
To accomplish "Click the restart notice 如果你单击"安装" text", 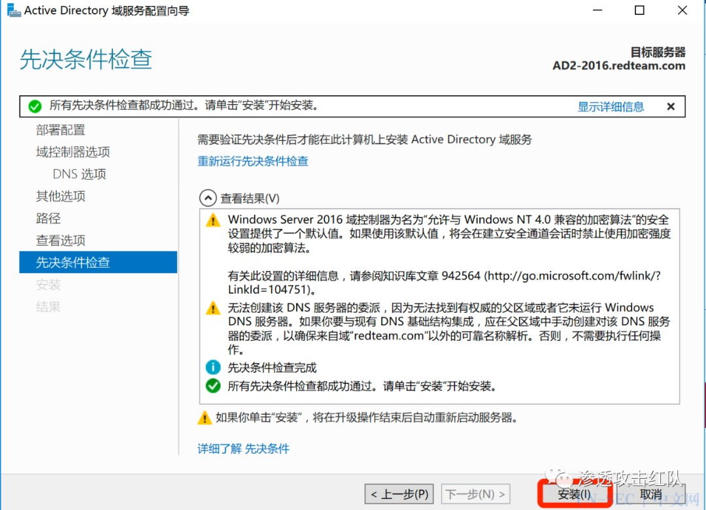I will 366,417.
